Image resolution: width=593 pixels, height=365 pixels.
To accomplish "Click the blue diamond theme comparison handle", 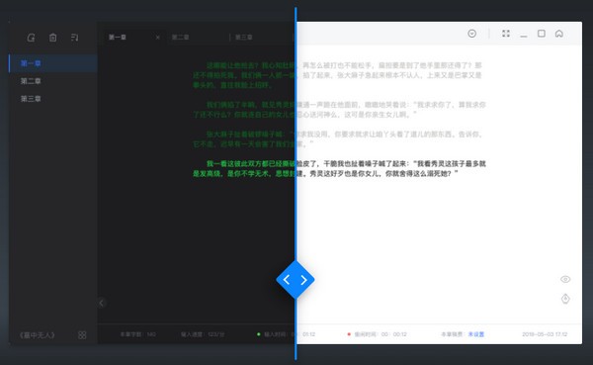I will click(x=296, y=280).
